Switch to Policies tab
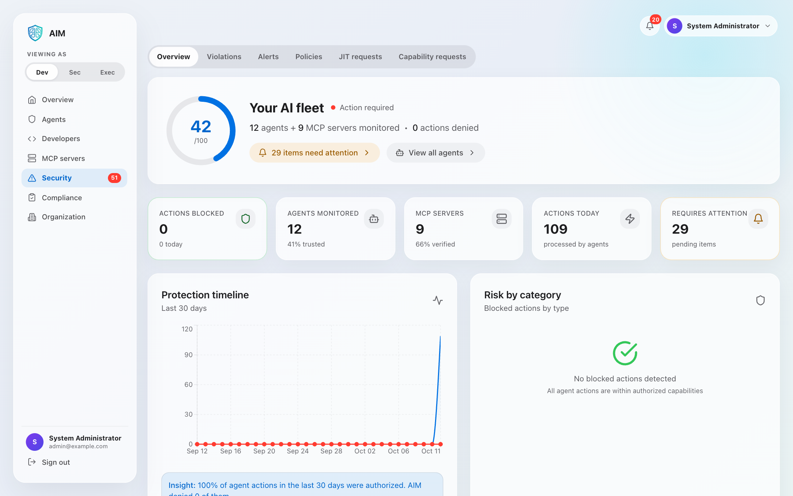This screenshot has width=793, height=496. (x=309, y=57)
